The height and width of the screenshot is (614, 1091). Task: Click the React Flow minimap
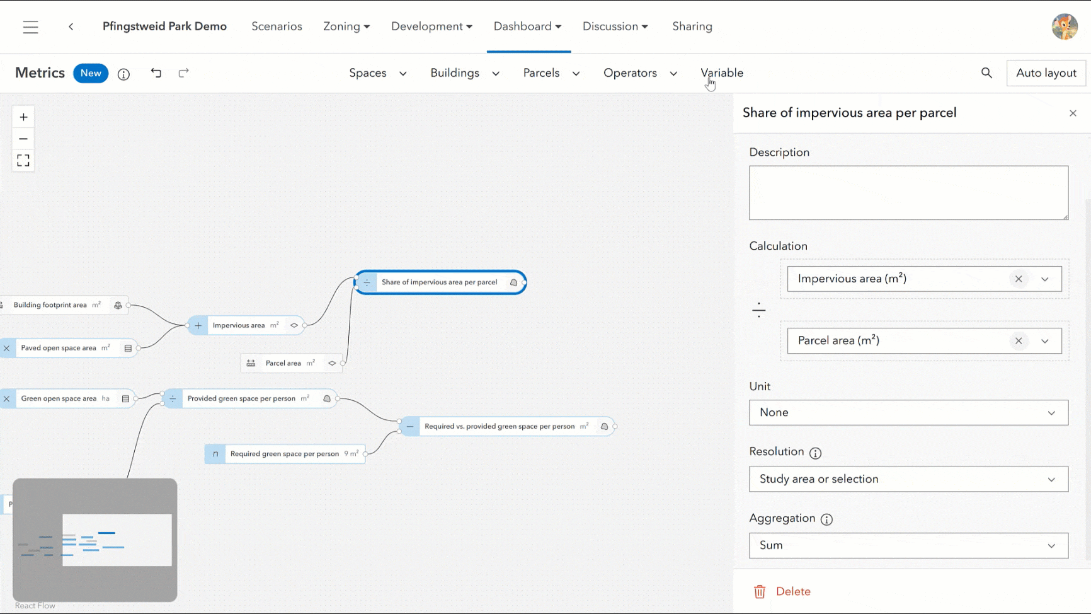coord(95,540)
